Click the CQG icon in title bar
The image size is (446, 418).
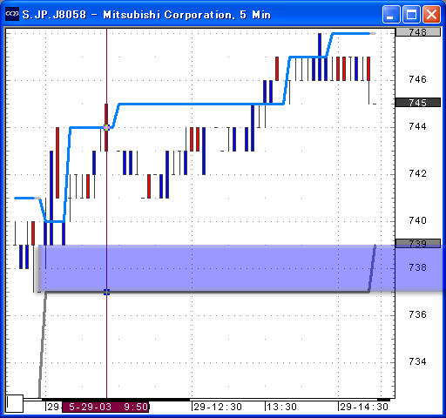pyautogui.click(x=12, y=14)
